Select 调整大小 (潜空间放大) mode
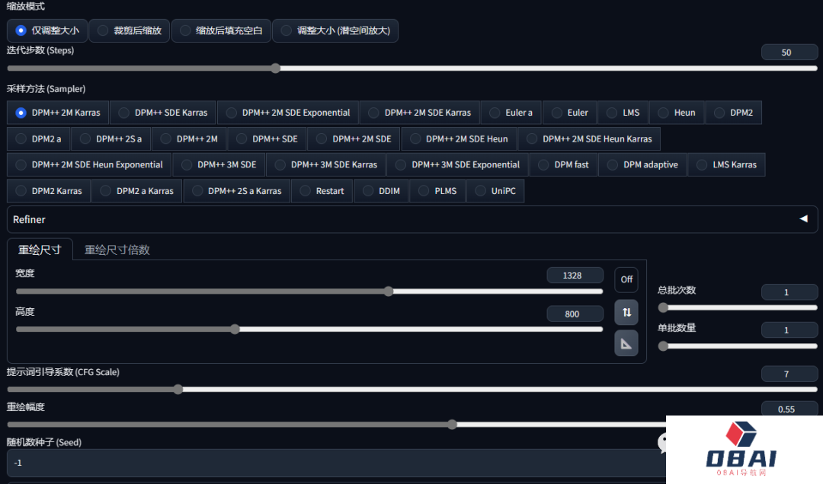Screen dimensions: 823x484 335,30
